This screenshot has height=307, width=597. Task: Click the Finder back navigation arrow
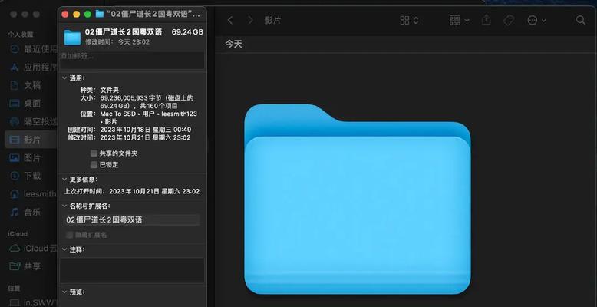pos(230,20)
